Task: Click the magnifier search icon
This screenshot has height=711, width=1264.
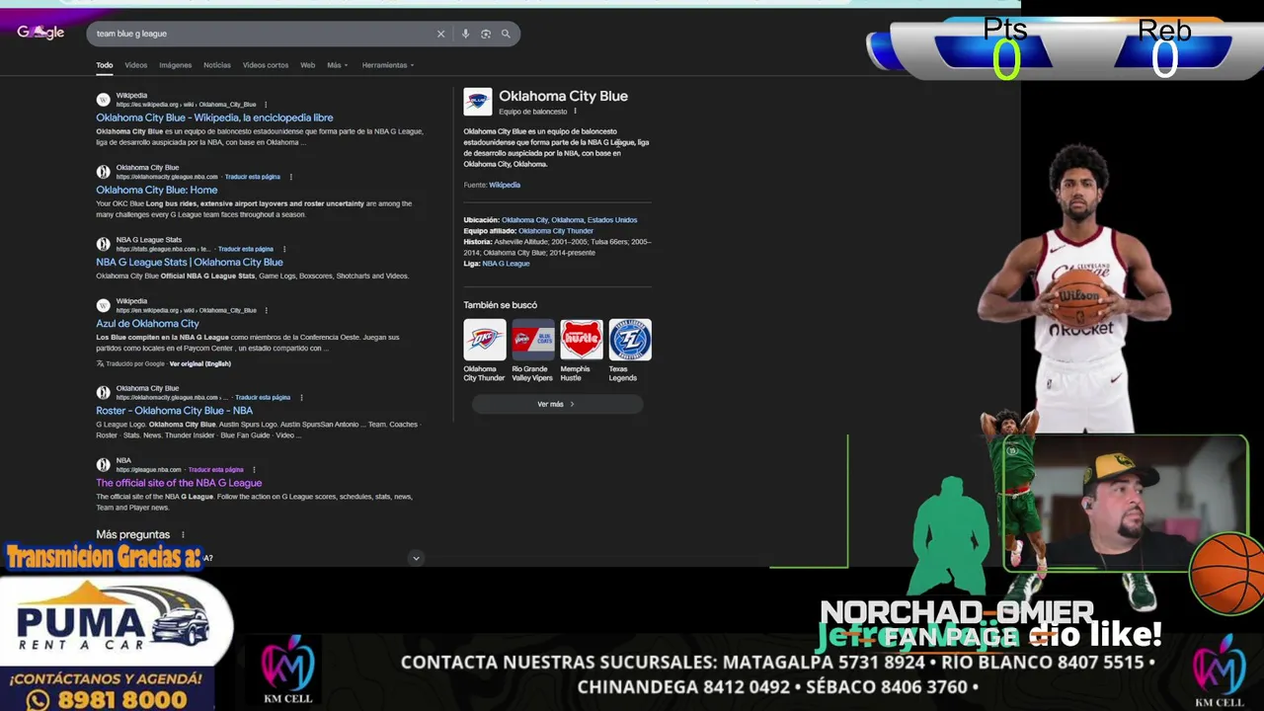Action: pyautogui.click(x=506, y=34)
